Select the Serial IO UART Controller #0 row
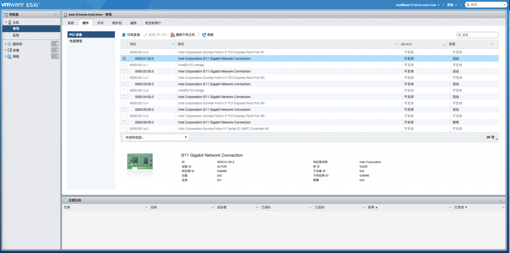 coord(309,129)
